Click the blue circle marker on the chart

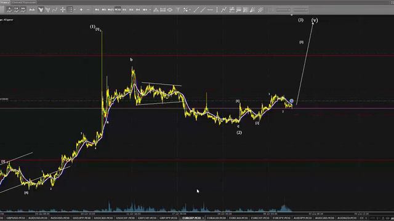tap(291, 101)
